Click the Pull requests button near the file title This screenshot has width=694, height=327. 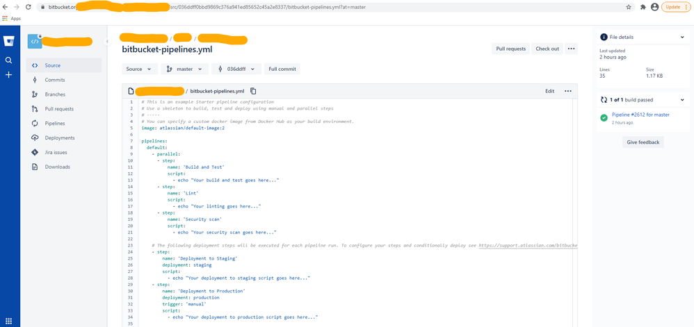coord(510,49)
